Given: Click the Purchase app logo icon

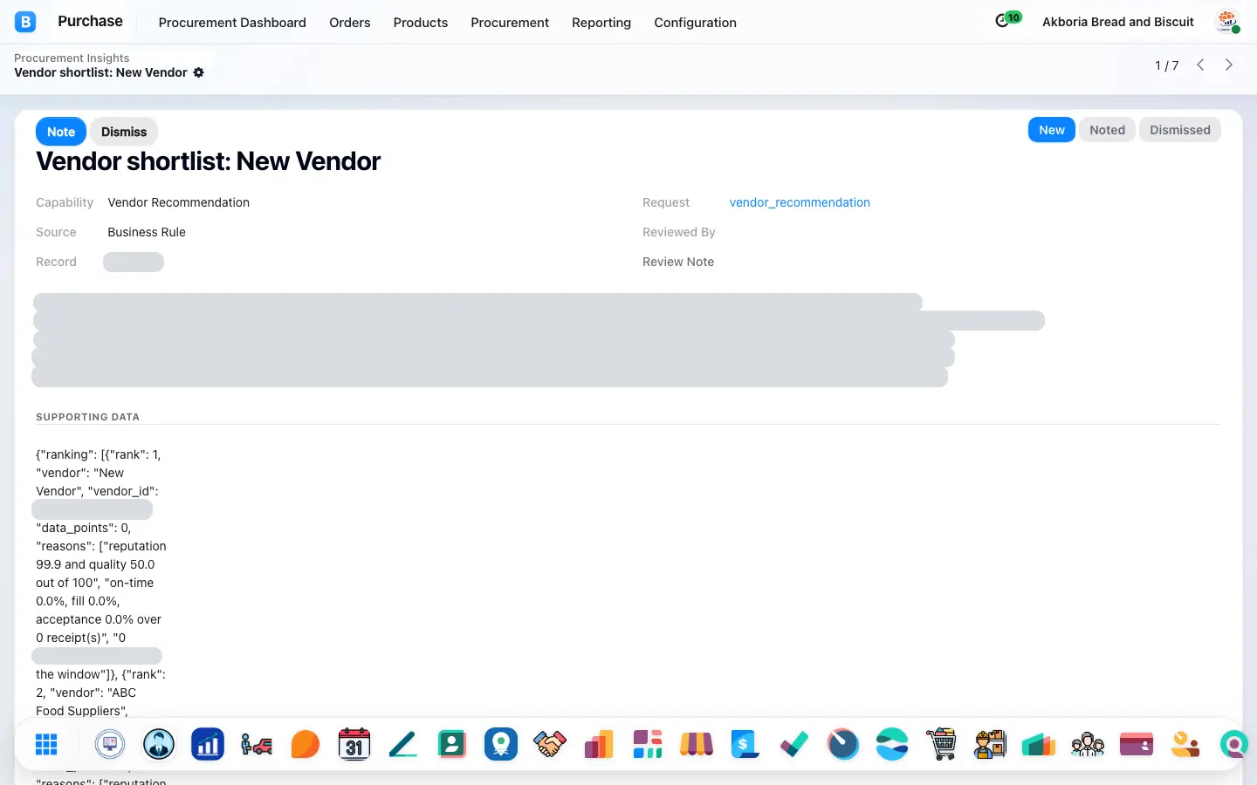Looking at the screenshot, I should (25, 22).
